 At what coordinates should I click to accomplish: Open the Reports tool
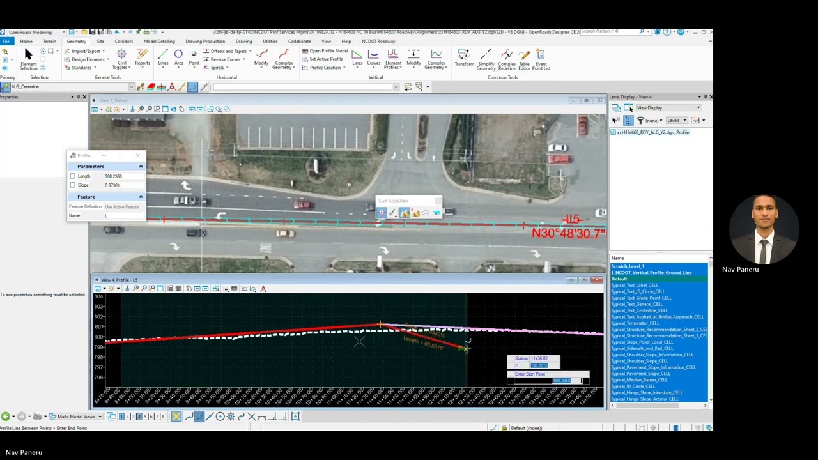(x=143, y=57)
